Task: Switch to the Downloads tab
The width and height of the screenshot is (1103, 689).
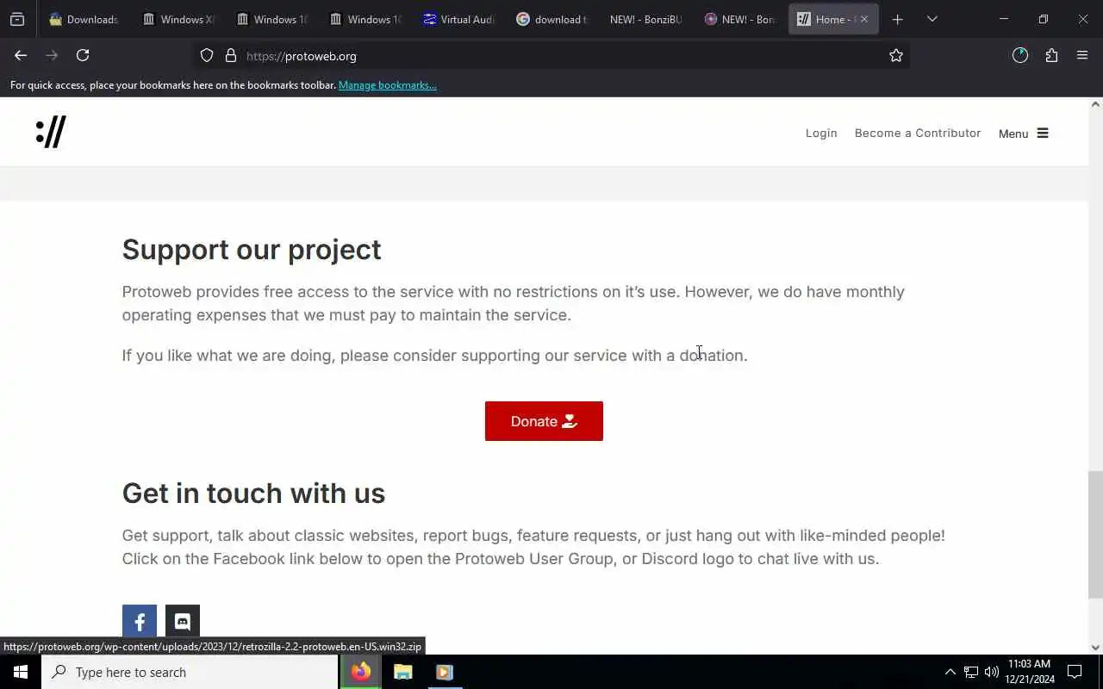Action: coord(82,19)
